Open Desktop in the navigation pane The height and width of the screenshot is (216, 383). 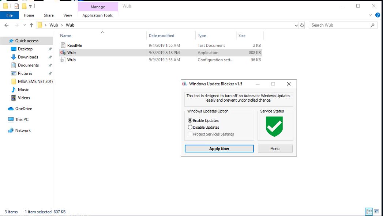[x=25, y=49]
